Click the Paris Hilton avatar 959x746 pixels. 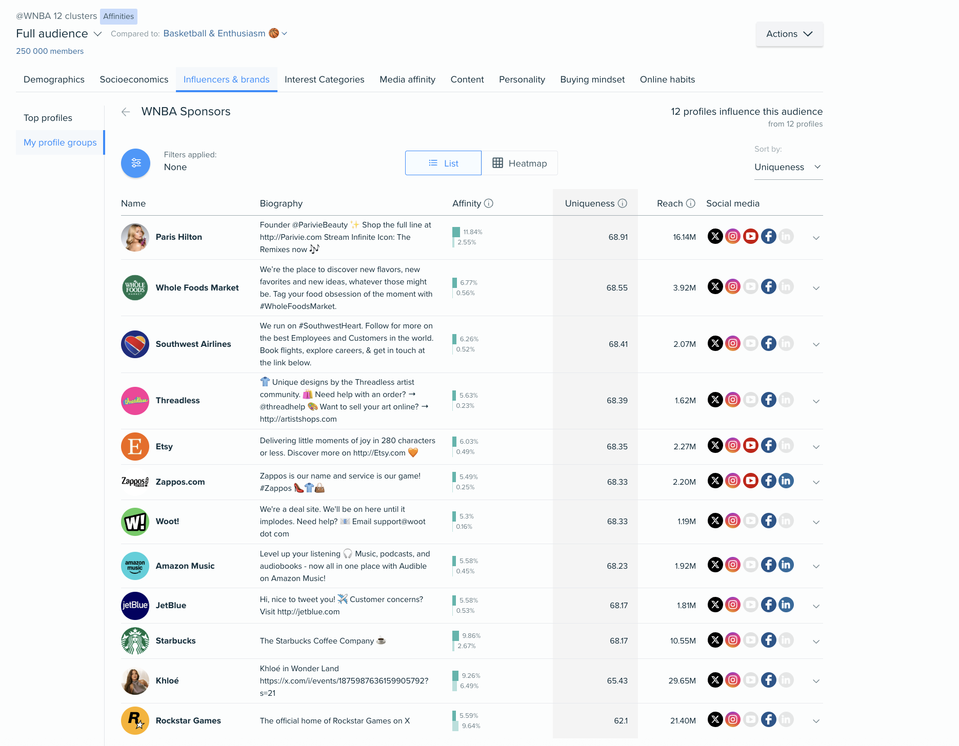tap(135, 237)
